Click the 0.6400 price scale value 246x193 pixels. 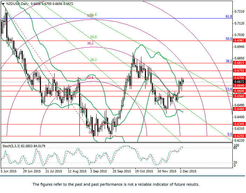coord(239,117)
